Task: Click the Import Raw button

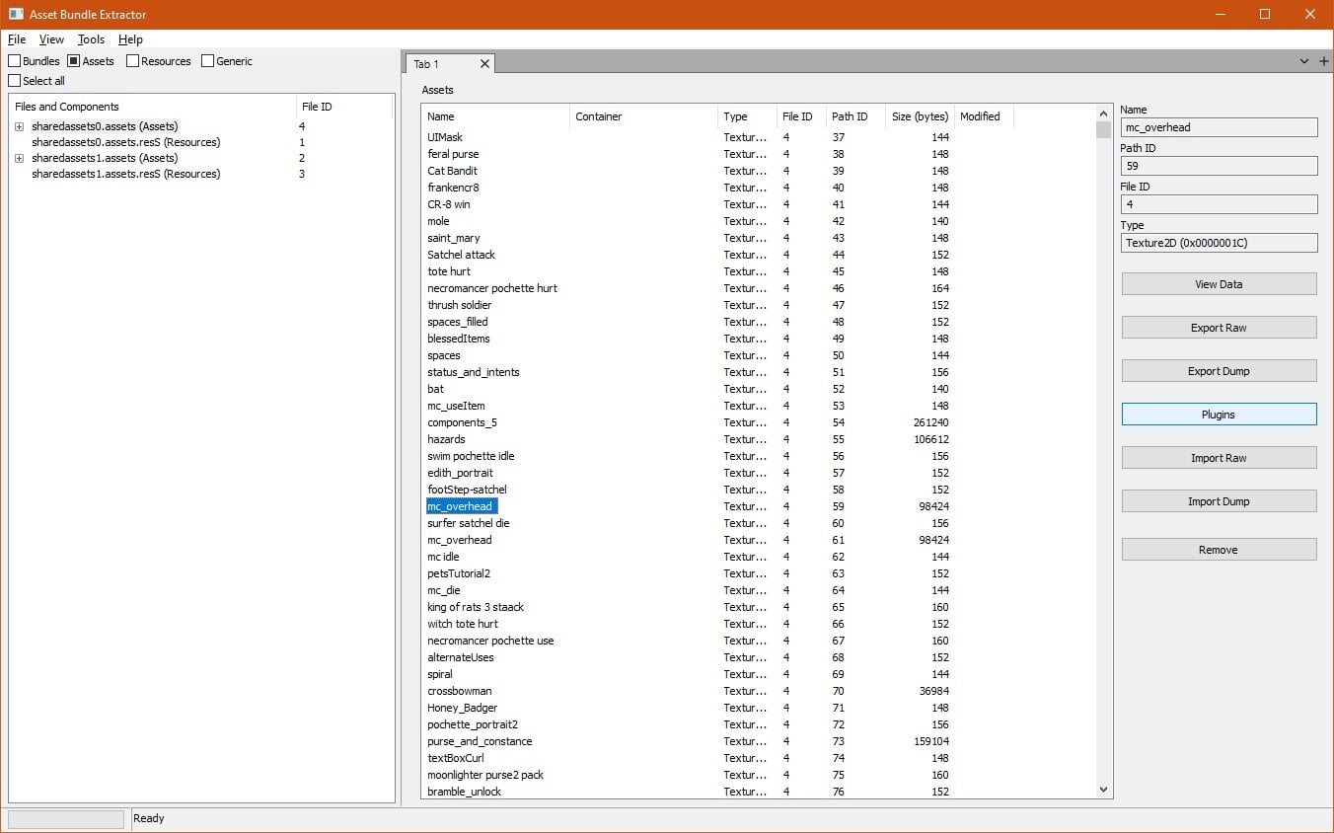Action: [1219, 458]
